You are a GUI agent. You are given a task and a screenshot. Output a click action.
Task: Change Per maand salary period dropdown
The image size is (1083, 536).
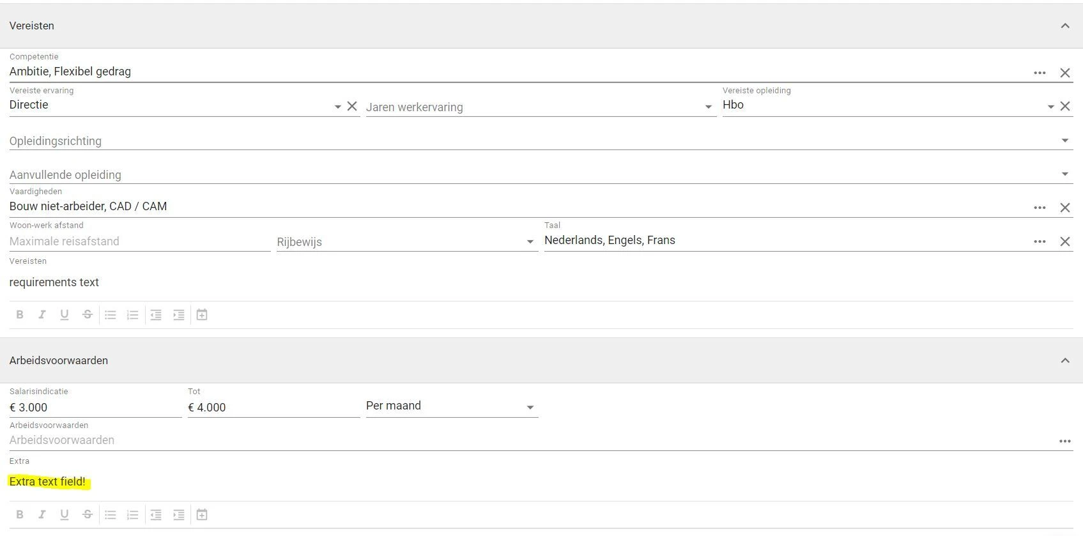[530, 408]
